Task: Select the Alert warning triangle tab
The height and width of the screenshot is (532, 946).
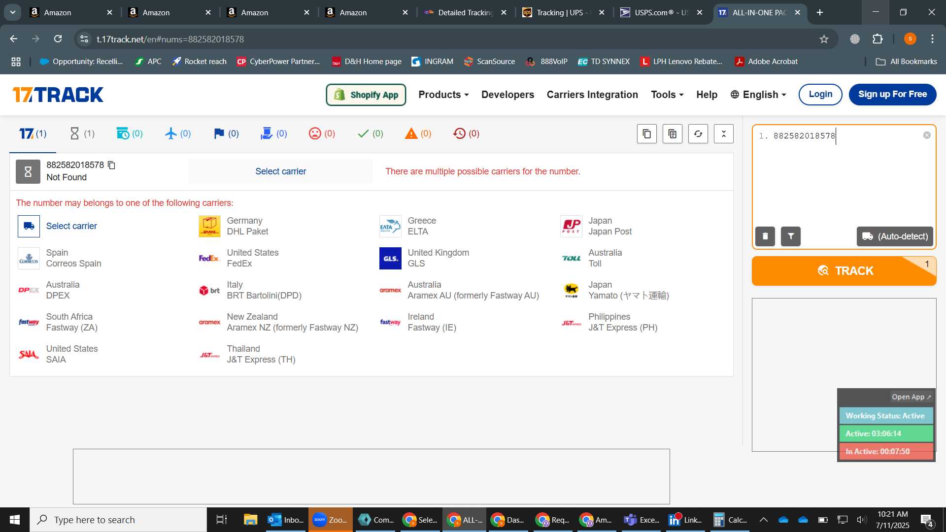Action: pos(418,133)
